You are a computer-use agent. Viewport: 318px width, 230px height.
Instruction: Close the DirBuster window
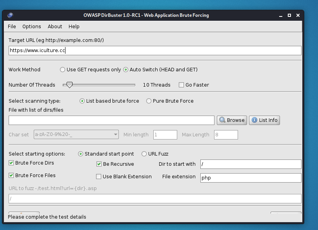pyautogui.click(x=298, y=15)
